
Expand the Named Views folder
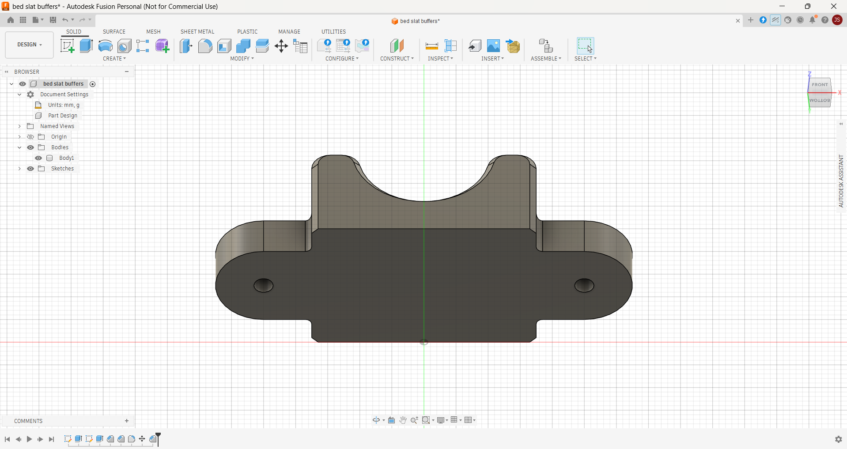point(19,126)
